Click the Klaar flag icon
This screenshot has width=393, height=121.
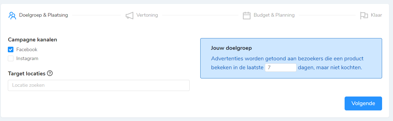364,15
